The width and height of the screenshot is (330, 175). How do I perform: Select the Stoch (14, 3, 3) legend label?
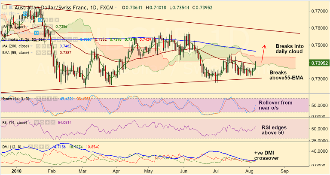(15, 99)
